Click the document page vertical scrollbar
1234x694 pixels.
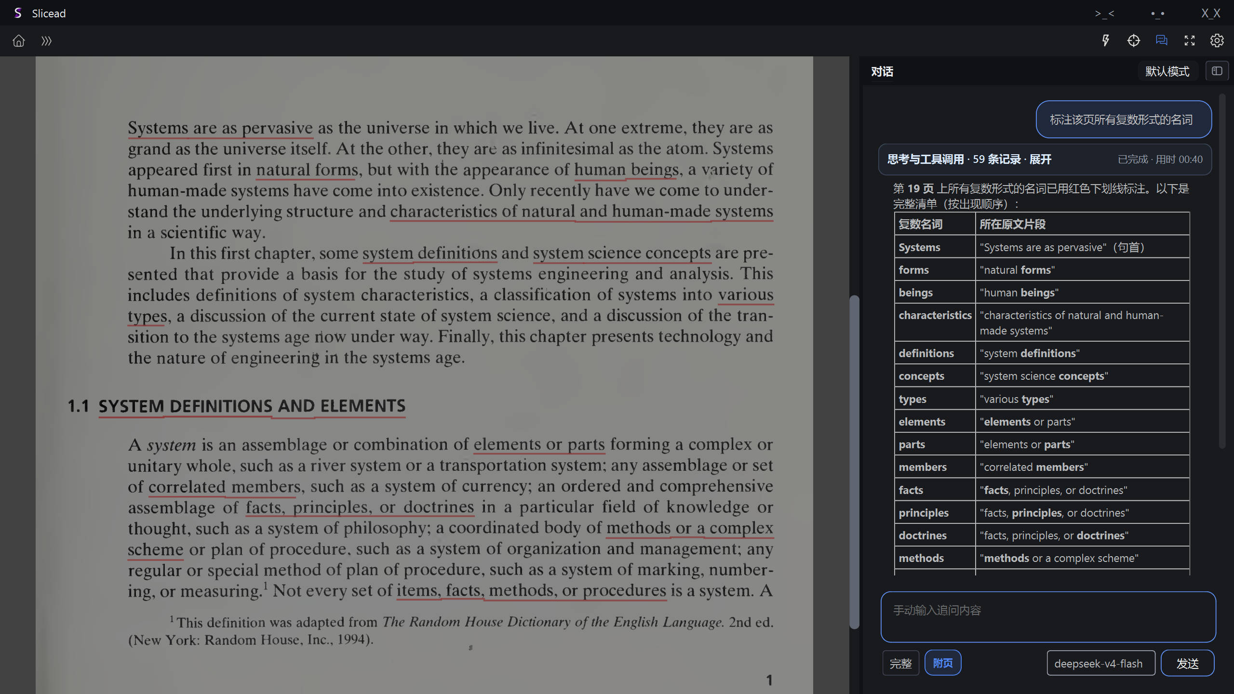tap(854, 462)
